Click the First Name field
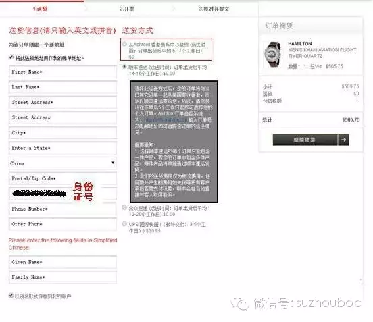This screenshot has width=373, height=322. coord(63,72)
